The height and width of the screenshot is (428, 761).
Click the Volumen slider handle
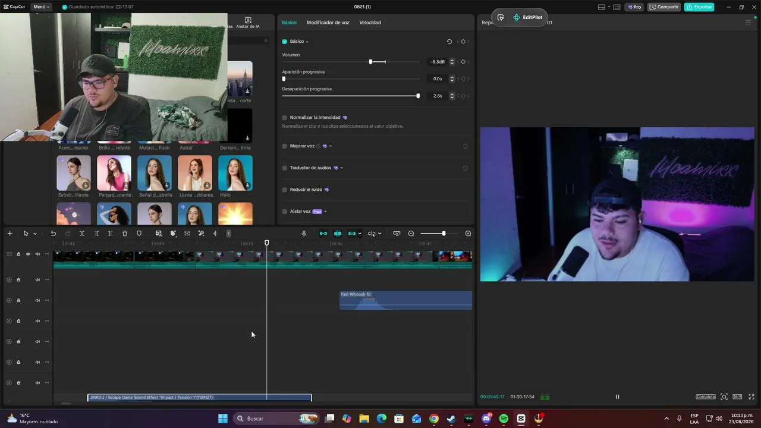(370, 62)
